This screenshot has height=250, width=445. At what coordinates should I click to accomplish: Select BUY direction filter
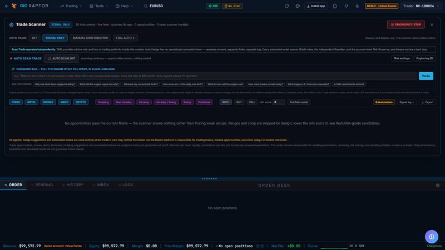tap(239, 102)
